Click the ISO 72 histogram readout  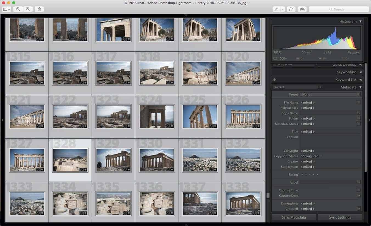tap(278, 52)
